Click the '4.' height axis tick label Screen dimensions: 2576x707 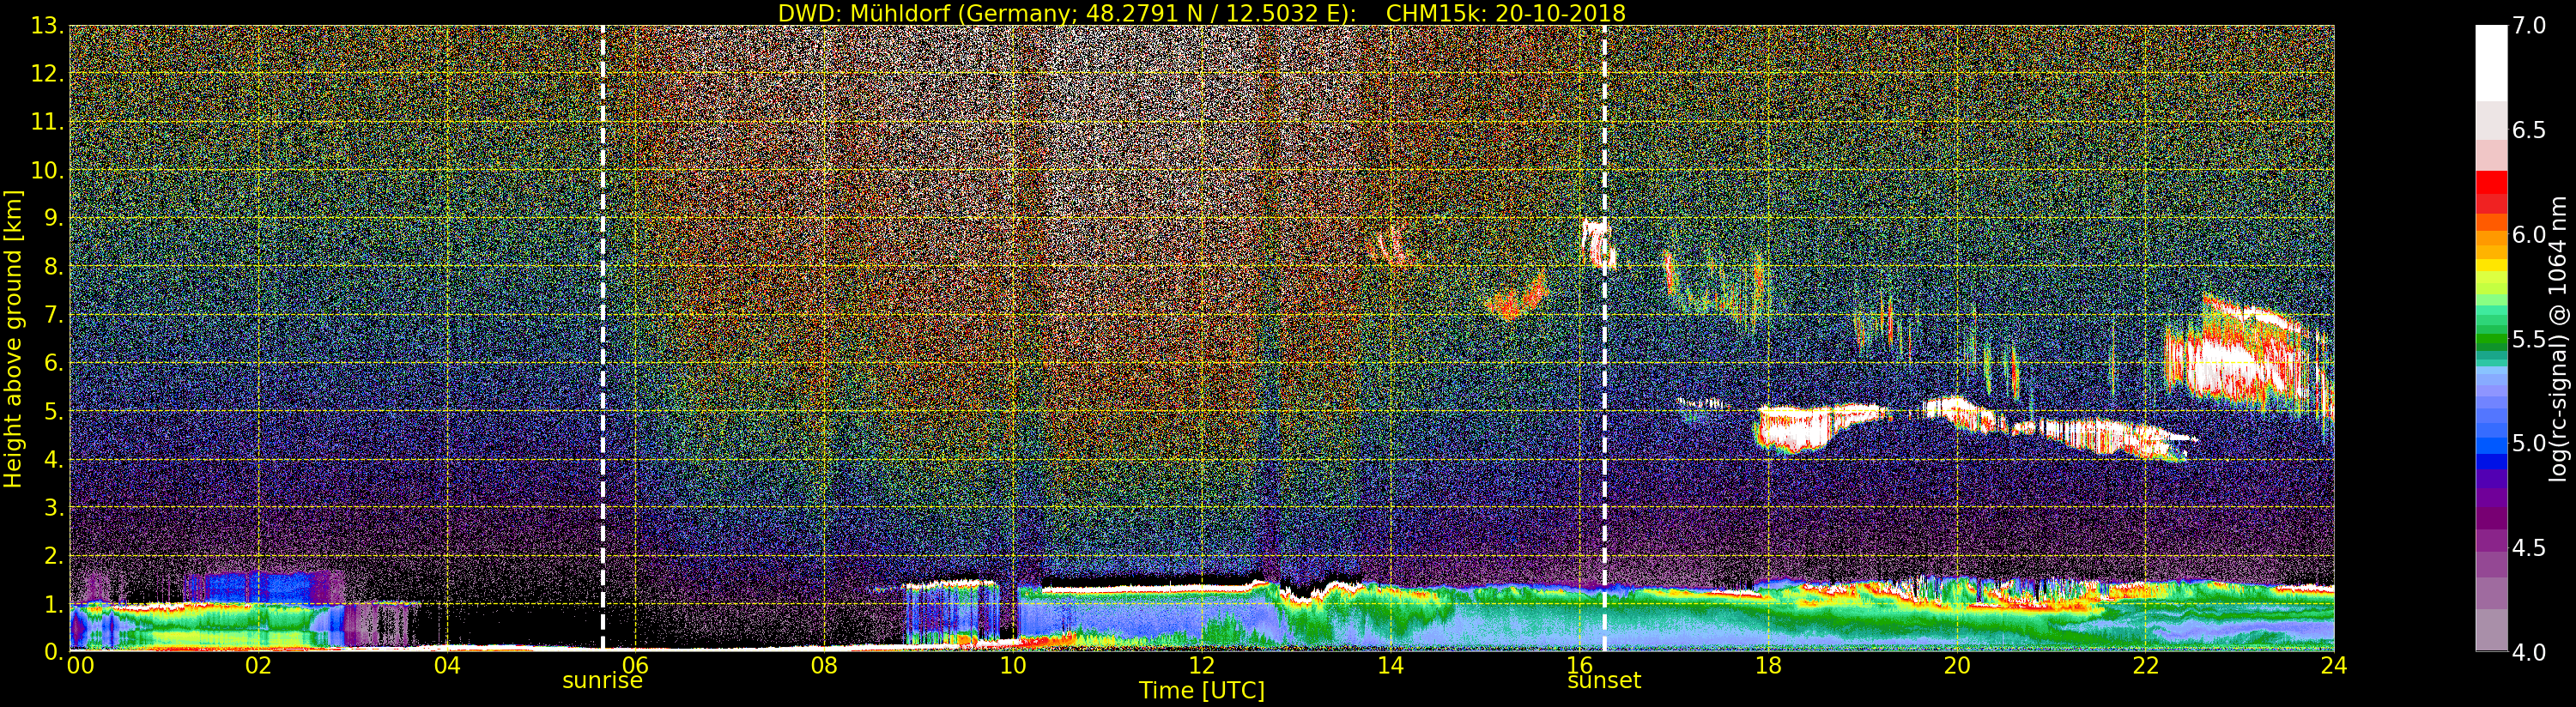click(53, 459)
